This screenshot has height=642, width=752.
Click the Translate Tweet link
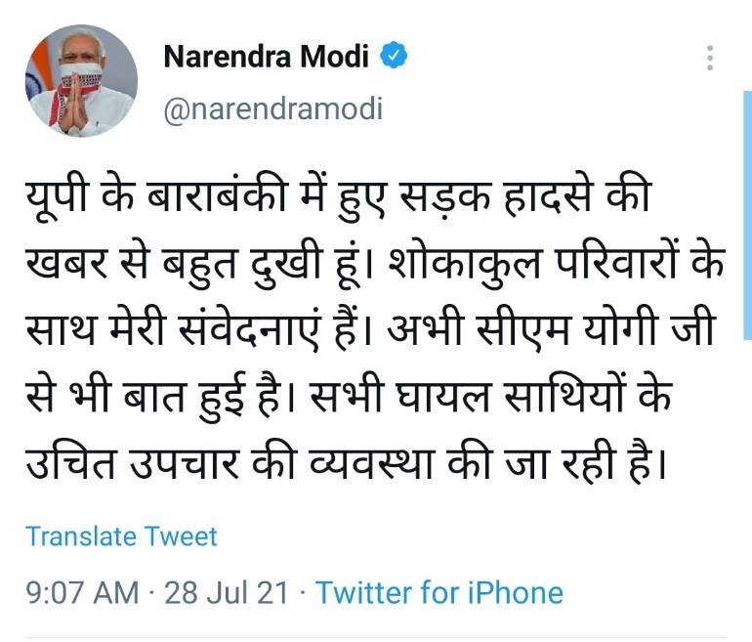click(121, 535)
